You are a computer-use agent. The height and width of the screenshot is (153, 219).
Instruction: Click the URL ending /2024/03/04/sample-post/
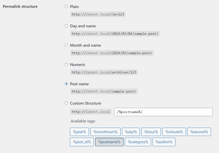point(115,34)
